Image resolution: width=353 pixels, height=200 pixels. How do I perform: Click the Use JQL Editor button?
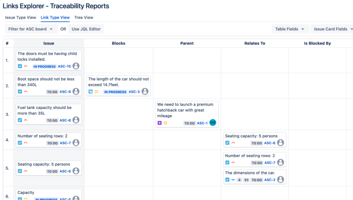(86, 29)
